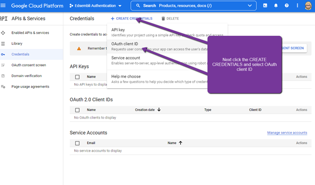Click the Client ID column header
Image resolution: width=315 pixels, height=185 pixels.
click(255, 110)
